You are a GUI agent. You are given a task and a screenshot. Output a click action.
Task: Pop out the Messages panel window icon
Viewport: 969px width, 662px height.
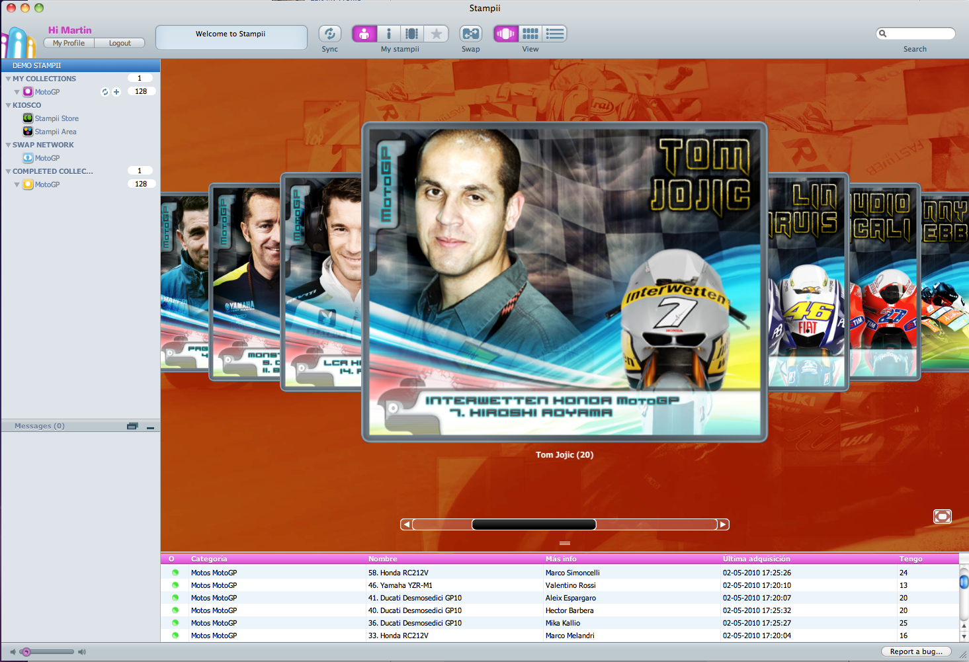coord(132,427)
